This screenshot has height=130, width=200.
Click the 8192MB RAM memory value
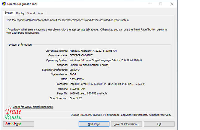tap(77, 89)
